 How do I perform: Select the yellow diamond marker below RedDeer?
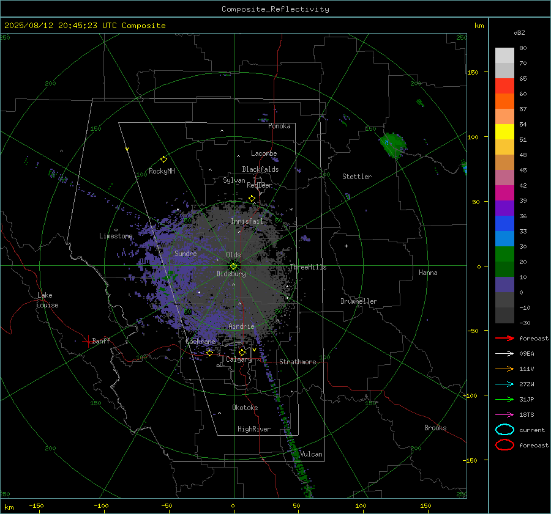click(x=252, y=199)
